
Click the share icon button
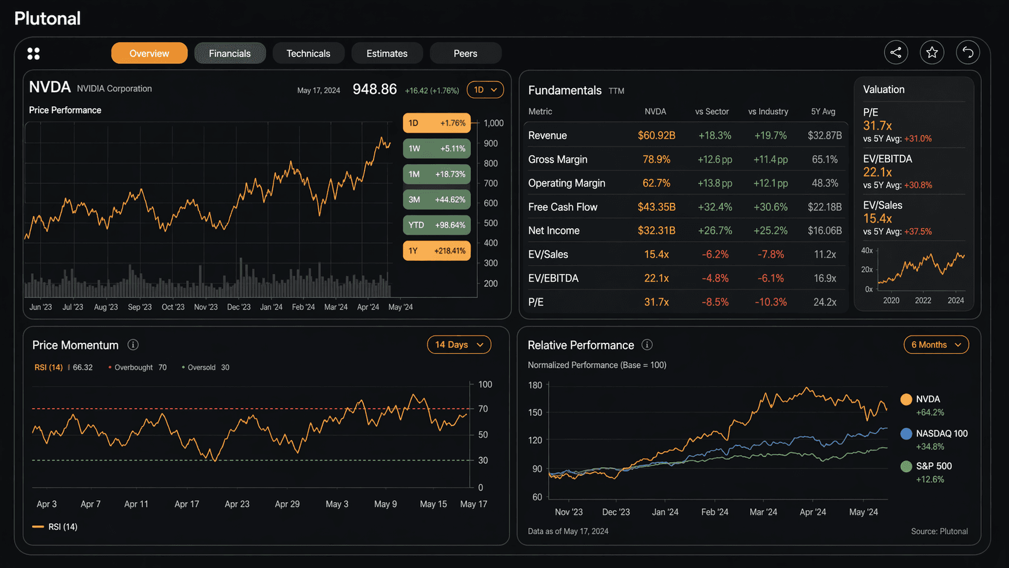[896, 53]
